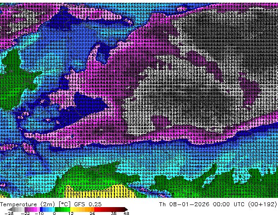Click the '48' legend value
Viewport: 278px width, 215px height.
pyautogui.click(x=126, y=213)
